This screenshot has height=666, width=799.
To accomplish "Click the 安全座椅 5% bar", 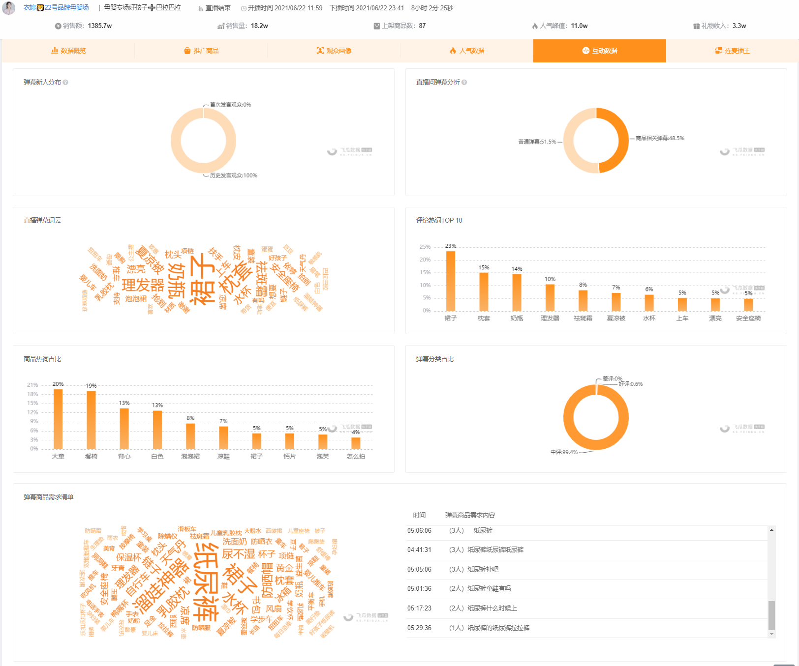I will pos(748,305).
